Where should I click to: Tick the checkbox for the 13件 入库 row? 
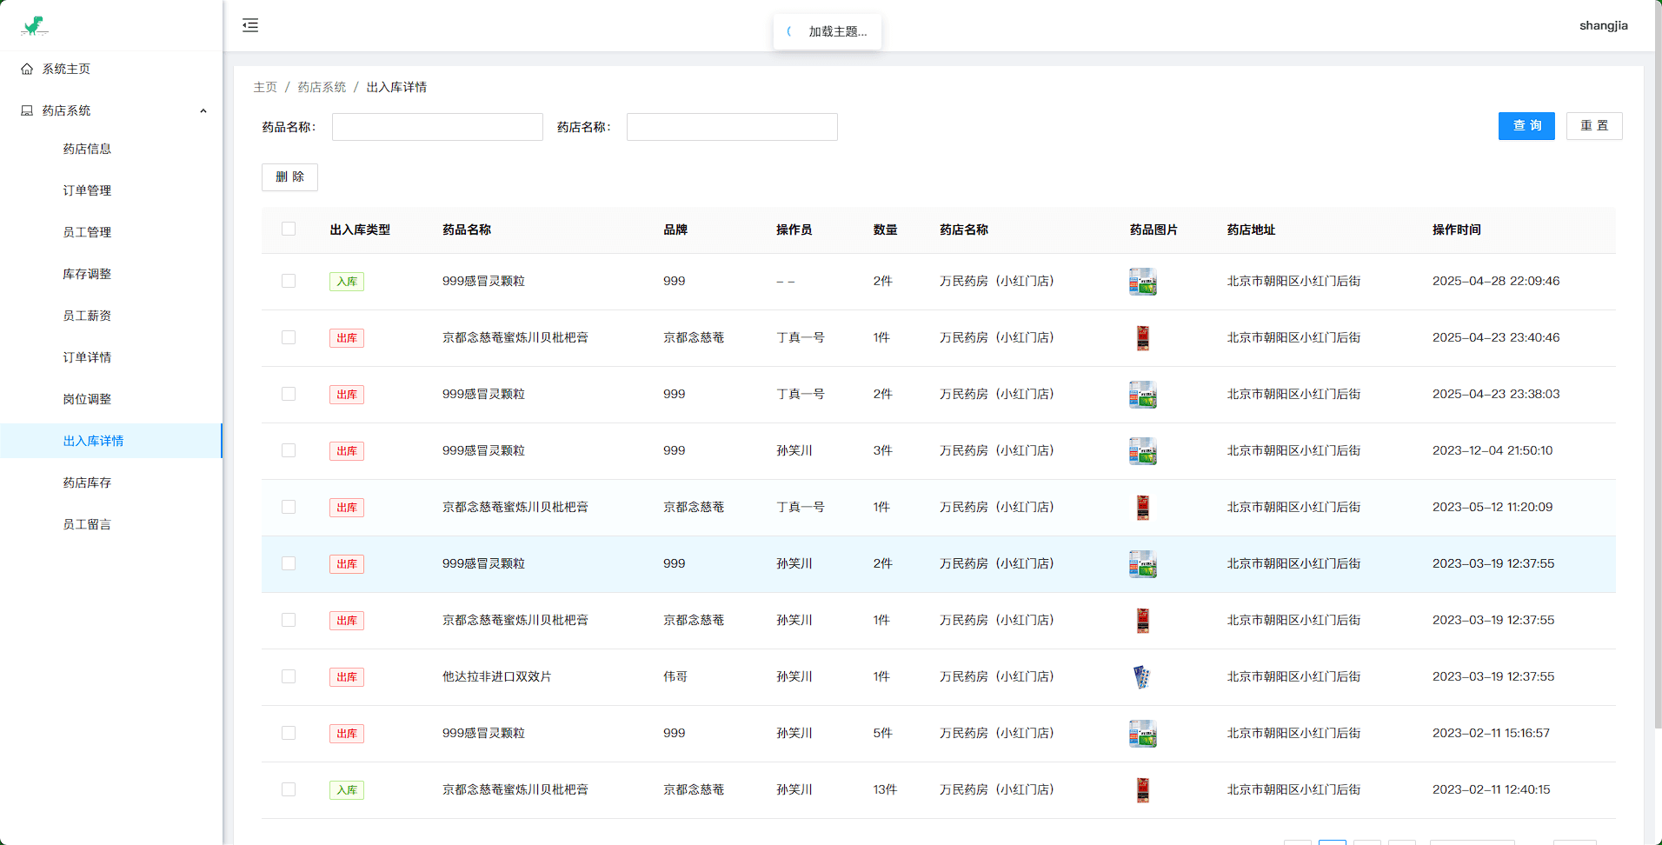[289, 789]
